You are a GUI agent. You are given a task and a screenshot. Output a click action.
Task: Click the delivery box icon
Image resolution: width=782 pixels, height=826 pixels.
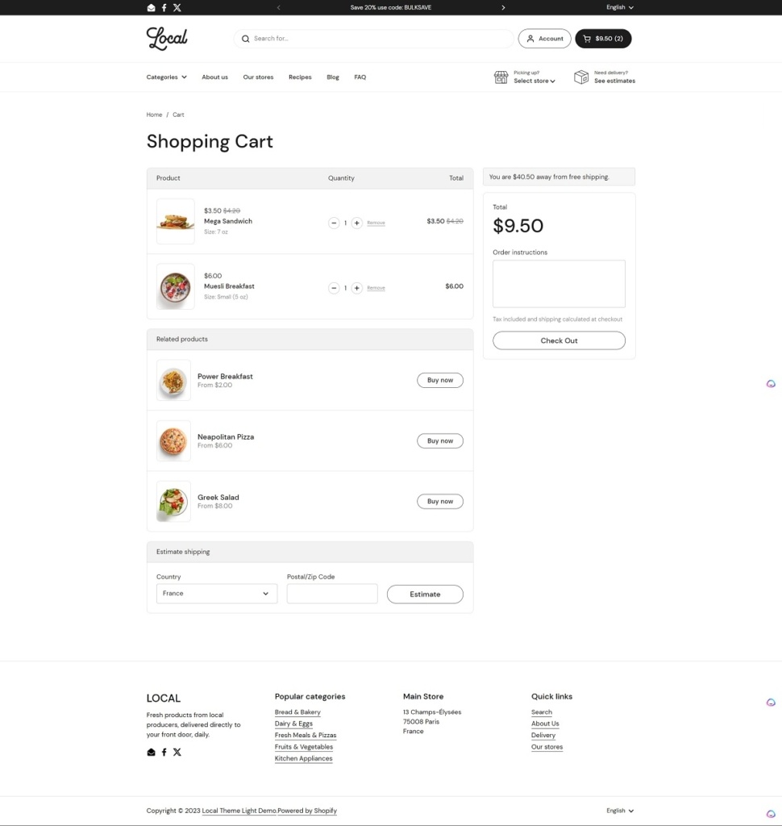(580, 77)
